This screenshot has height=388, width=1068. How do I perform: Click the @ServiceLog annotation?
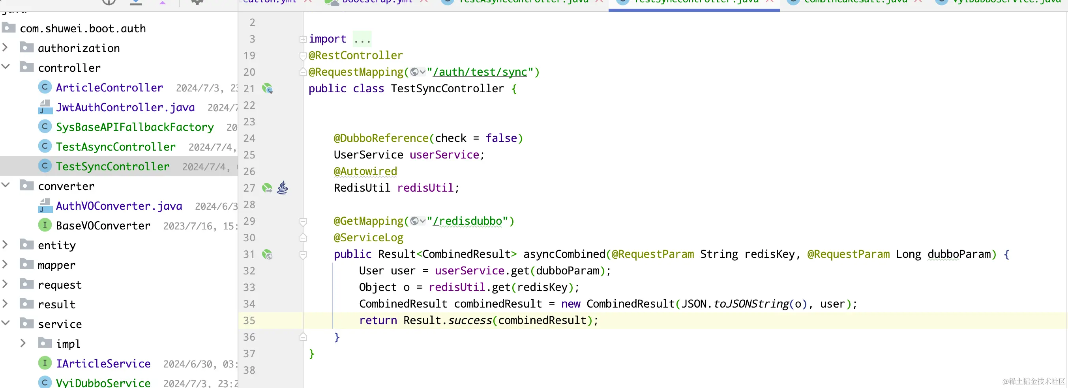[x=369, y=238]
